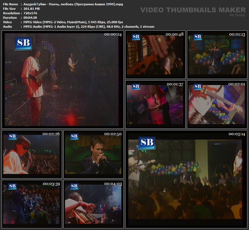Click the SB logo in the 00:02:26 frame
The image size is (249, 230).
[x=12, y=137]
